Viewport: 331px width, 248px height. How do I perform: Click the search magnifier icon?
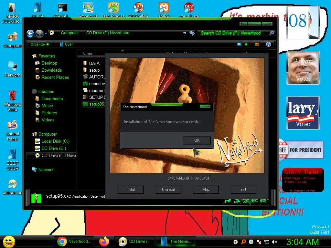(272, 33)
